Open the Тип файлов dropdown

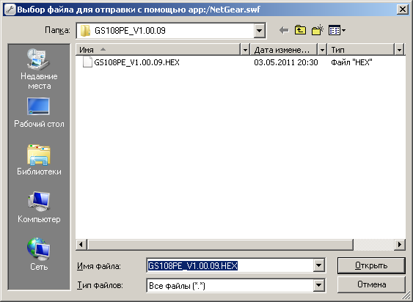(x=318, y=285)
